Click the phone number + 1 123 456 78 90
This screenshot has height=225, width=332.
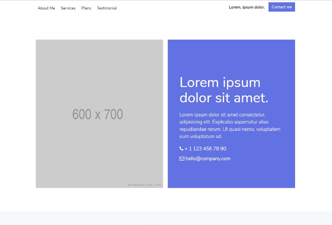[x=205, y=148]
